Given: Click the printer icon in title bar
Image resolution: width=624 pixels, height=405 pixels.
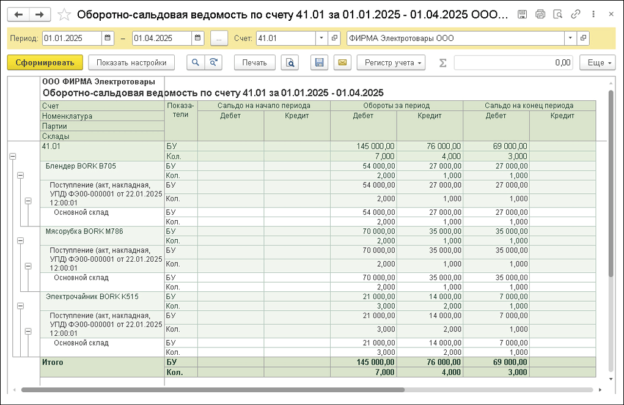Looking at the screenshot, I should pos(540,15).
